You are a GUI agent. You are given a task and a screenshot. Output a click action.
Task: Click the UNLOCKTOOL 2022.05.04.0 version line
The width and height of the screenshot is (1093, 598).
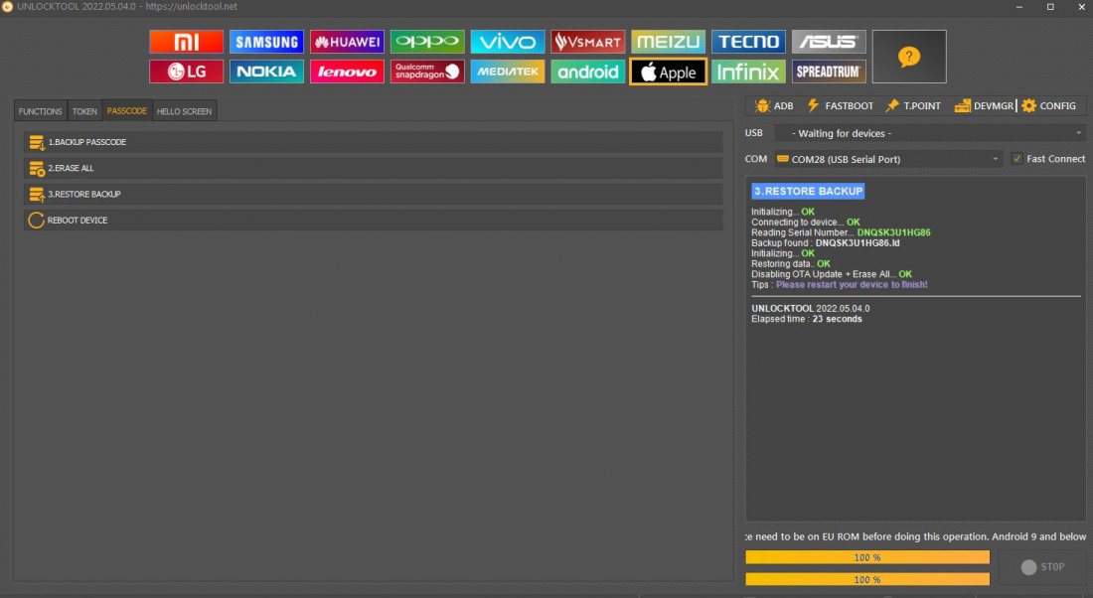(810, 308)
